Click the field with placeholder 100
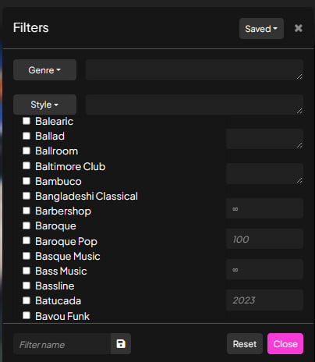 [264, 239]
